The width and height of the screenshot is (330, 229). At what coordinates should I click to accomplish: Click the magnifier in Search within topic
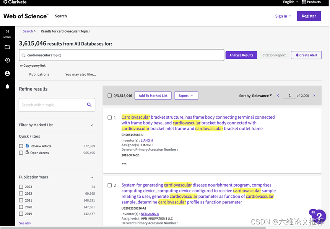pyautogui.click(x=89, y=105)
